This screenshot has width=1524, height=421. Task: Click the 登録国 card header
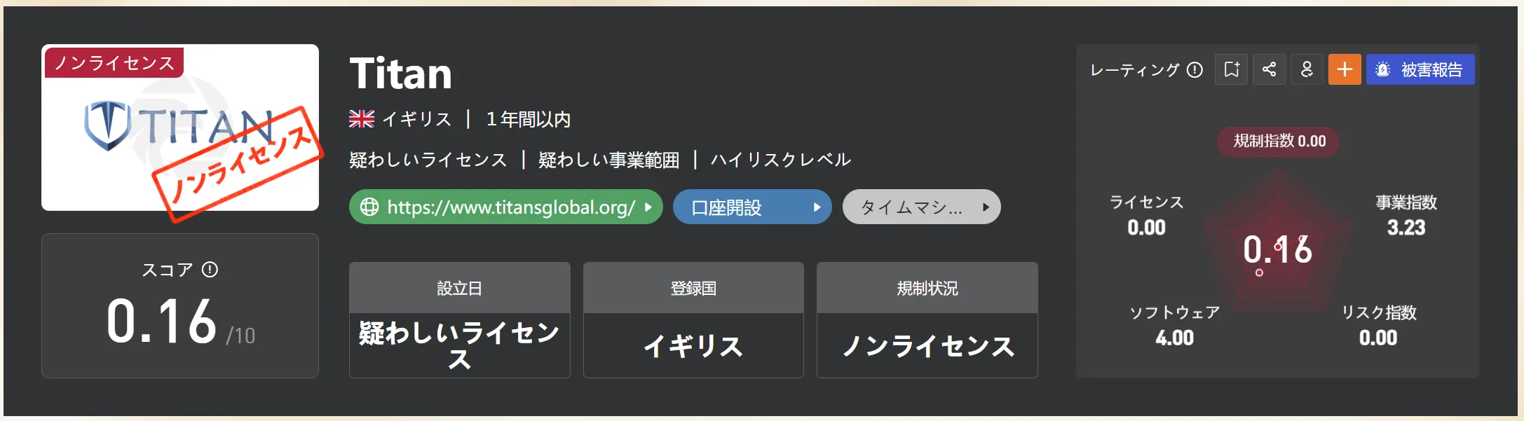pos(693,288)
